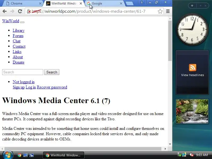Click the slideshow waterfall picture gadget
The height and width of the screenshot is (159, 212).
[192, 111]
